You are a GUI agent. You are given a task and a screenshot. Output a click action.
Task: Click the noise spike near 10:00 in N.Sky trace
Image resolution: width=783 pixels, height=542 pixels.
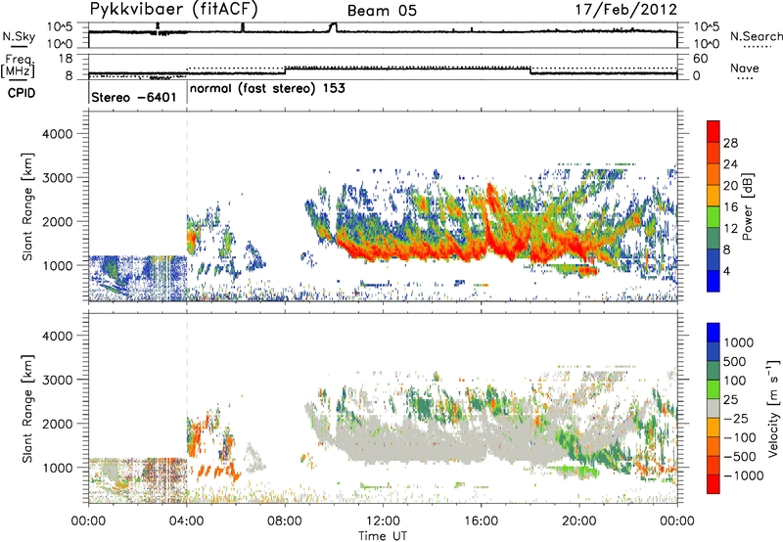pos(334,27)
